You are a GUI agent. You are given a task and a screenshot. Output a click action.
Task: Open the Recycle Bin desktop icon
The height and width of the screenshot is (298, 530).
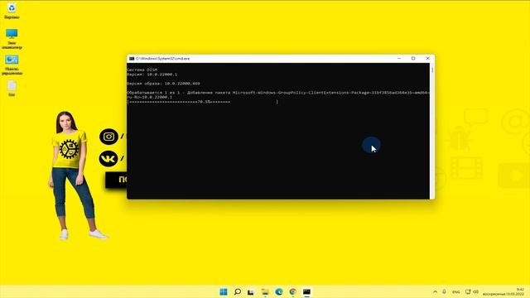12,11
